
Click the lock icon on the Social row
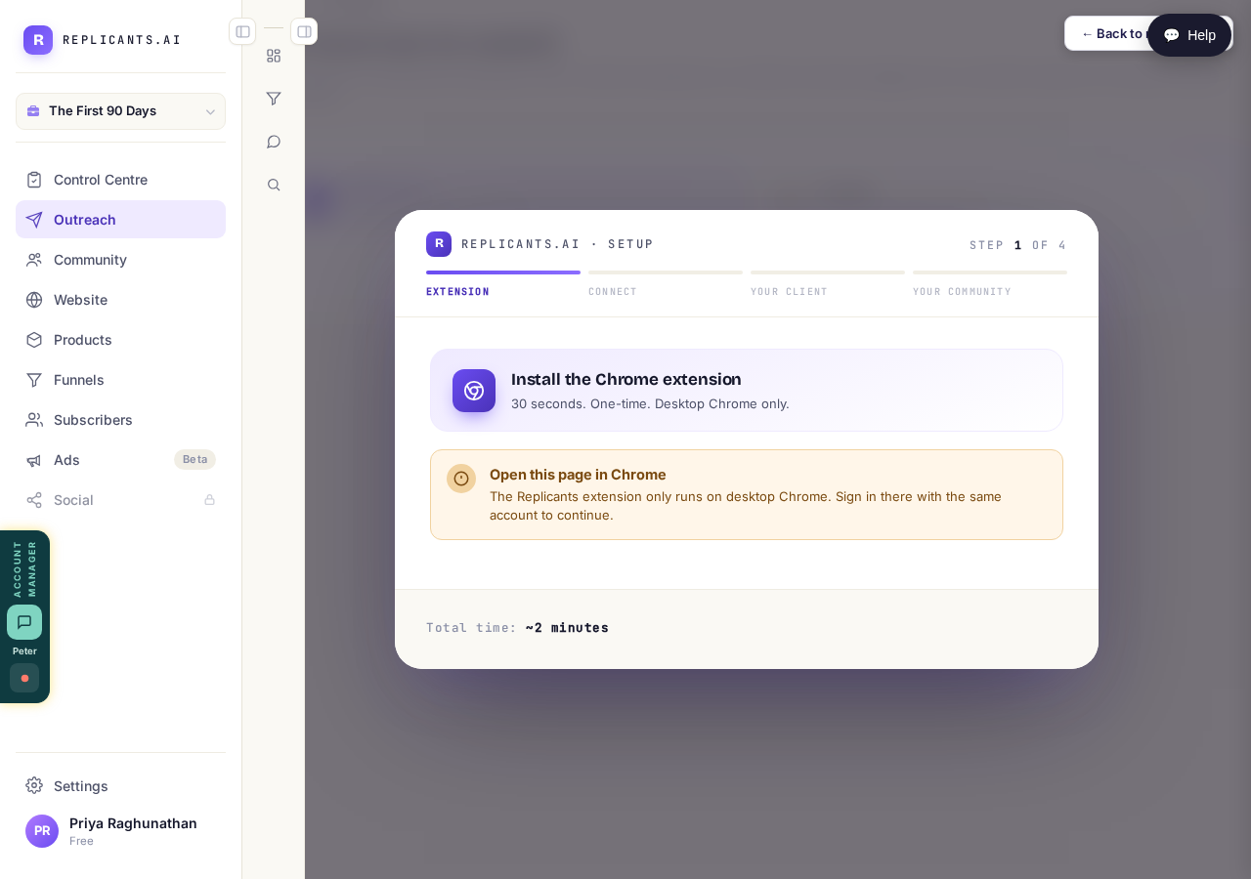pyautogui.click(x=209, y=500)
